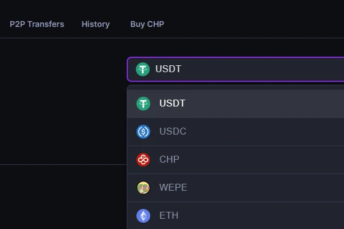This screenshot has width=344, height=229.
Task: Select the WEPE text option
Action: tap(173, 188)
